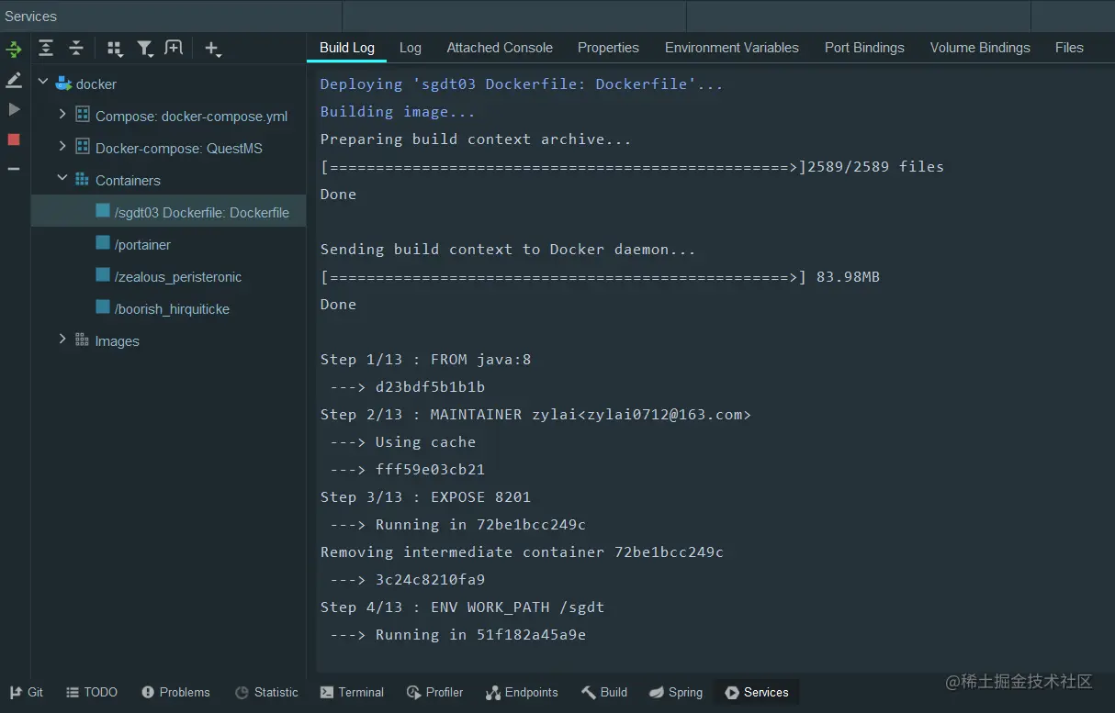
Task: Click the "Building image..." log line
Action: pyautogui.click(x=398, y=111)
